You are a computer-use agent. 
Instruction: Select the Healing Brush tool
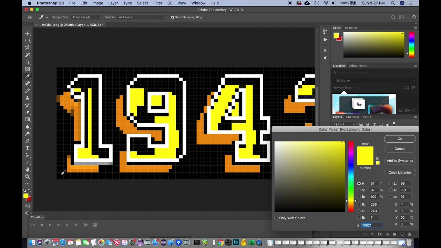pos(28,84)
